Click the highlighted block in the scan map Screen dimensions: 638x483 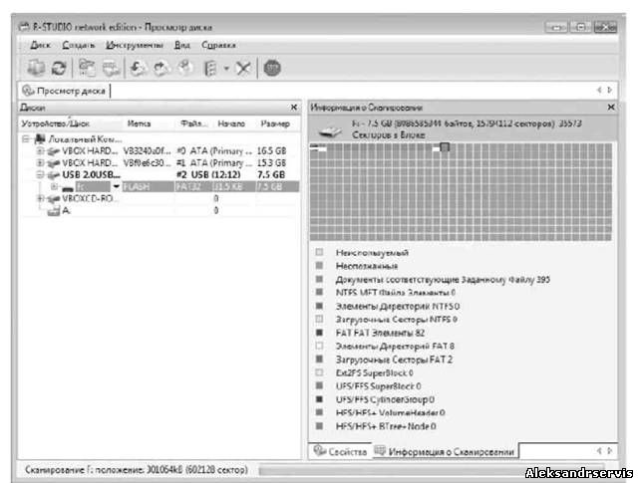pos(445,147)
